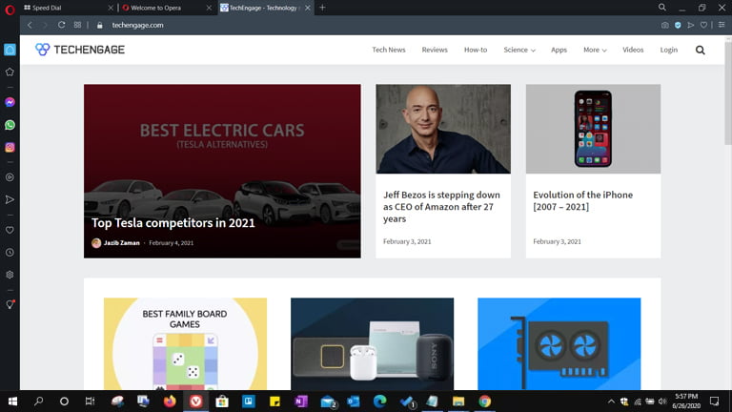The image size is (732, 412).
Task: Search open tabs with magnifier icon
Action: coord(662,8)
